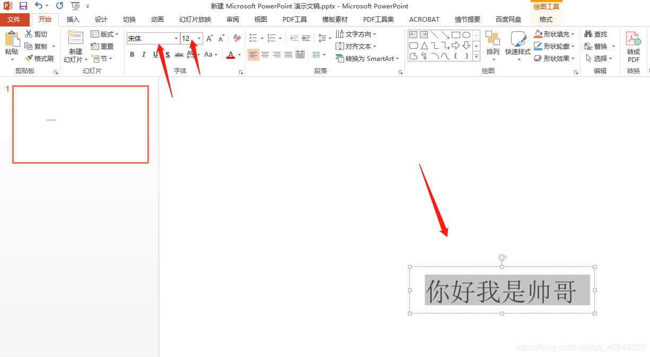Open 快速样式 (Quick Styles) gallery
This screenshot has height=357, width=650.
pos(518,46)
